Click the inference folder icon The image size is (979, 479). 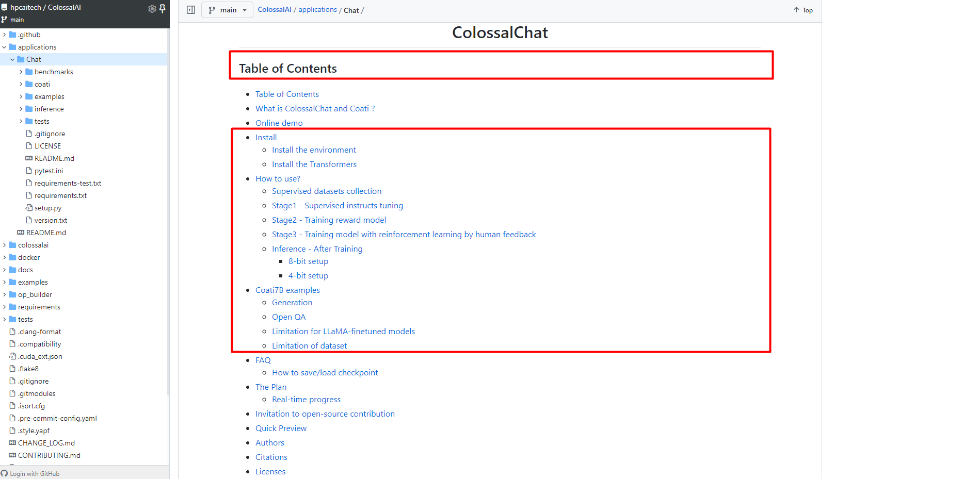coord(29,109)
